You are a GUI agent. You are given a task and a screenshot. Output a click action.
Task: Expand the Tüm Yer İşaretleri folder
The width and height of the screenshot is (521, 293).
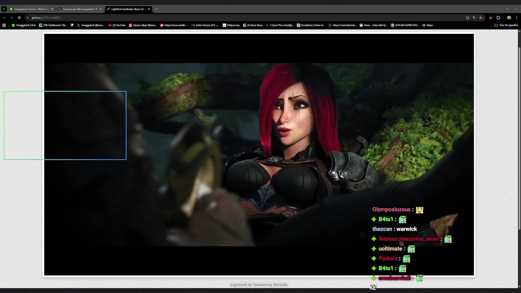506,25
